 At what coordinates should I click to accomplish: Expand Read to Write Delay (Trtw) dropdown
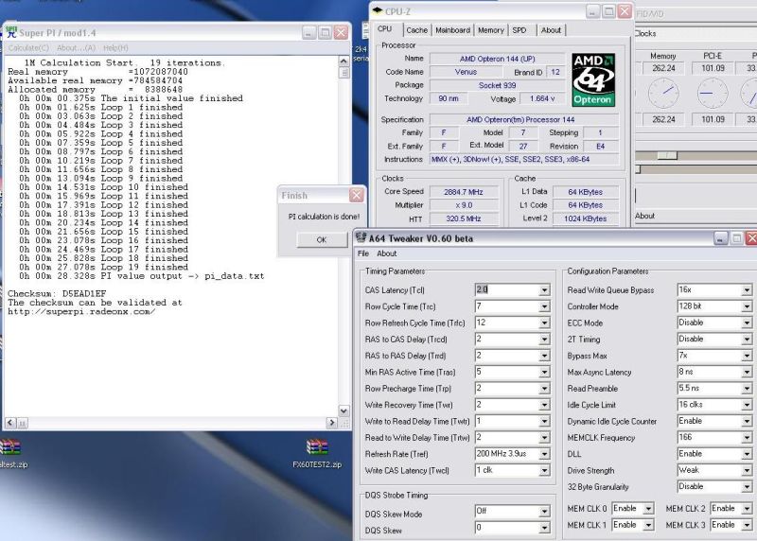(544, 438)
